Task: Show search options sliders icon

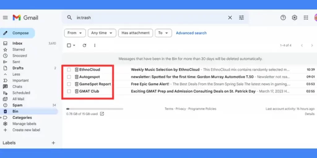Action: point(241,18)
